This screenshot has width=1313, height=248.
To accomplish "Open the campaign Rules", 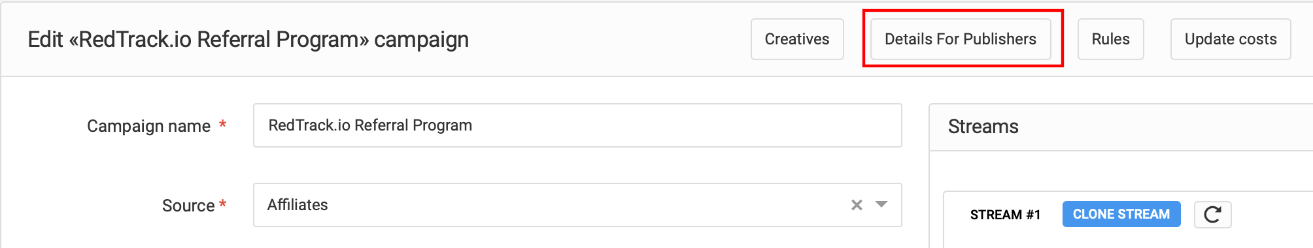I will (x=1110, y=39).
